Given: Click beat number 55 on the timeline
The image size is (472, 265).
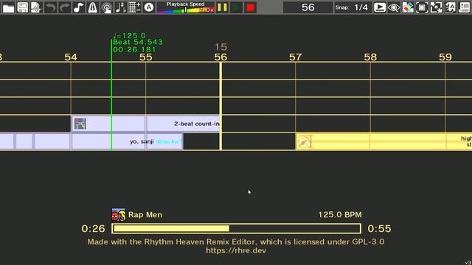Looking at the screenshot, I should click(x=146, y=57).
